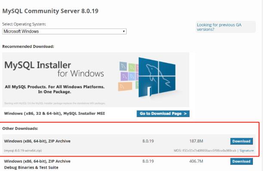Viewport: 264px width, 171px height.
Task: Click the Go to Download Page button
Action: click(163, 114)
